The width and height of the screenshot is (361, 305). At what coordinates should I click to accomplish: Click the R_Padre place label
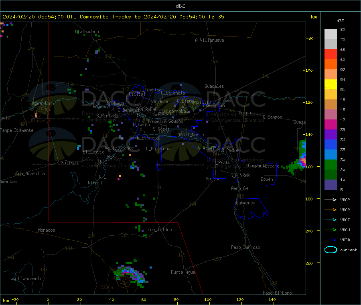click(230, 150)
